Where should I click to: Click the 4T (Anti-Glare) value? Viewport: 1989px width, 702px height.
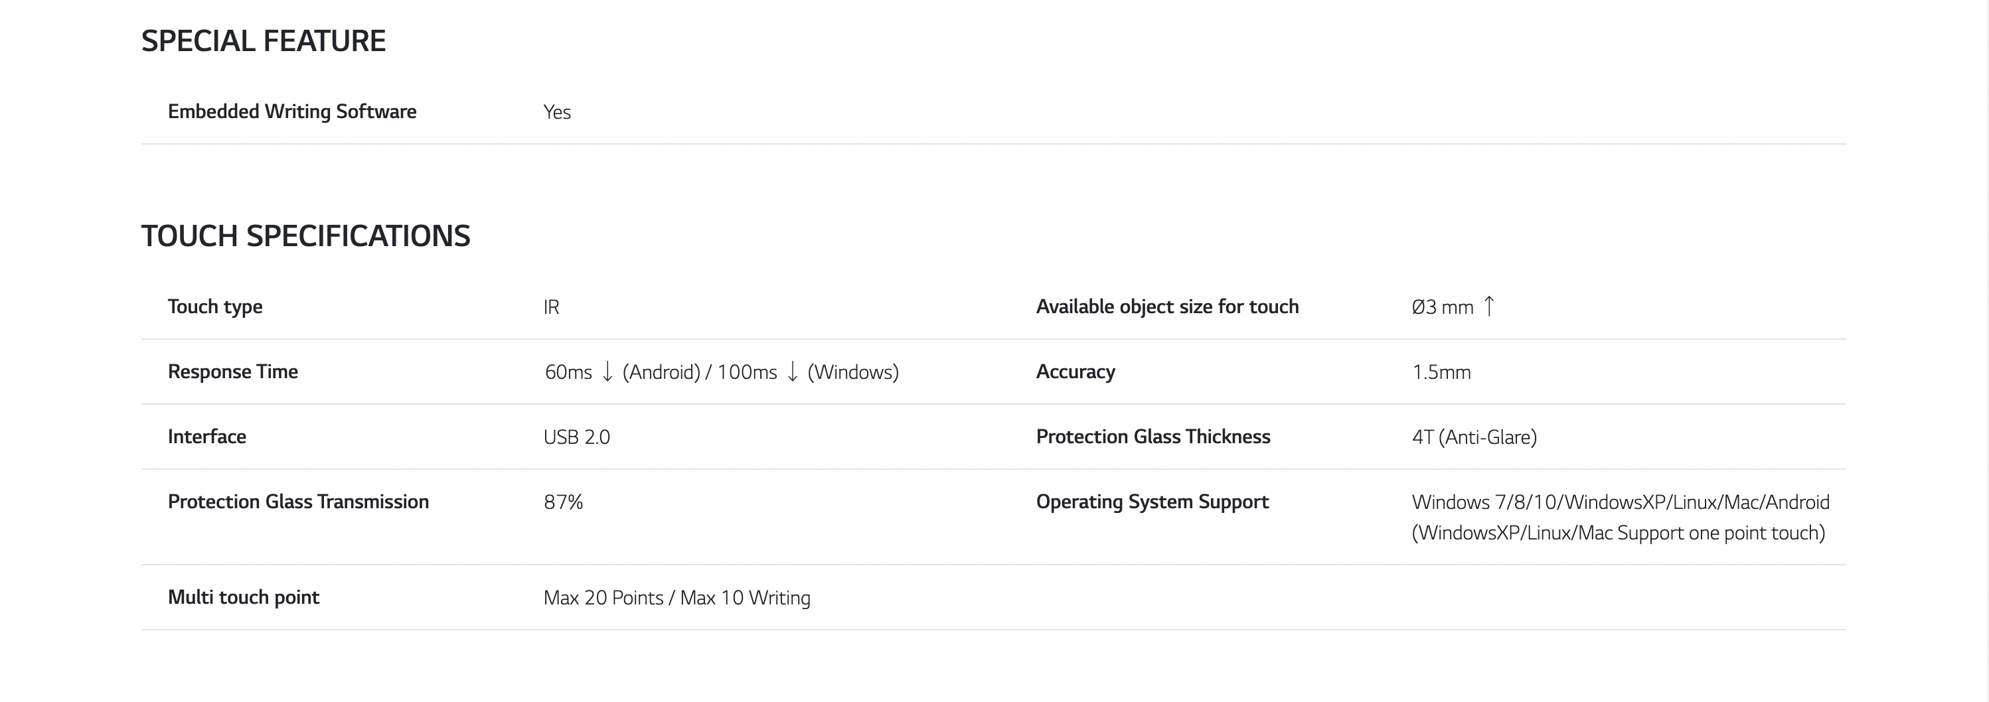coord(1474,437)
